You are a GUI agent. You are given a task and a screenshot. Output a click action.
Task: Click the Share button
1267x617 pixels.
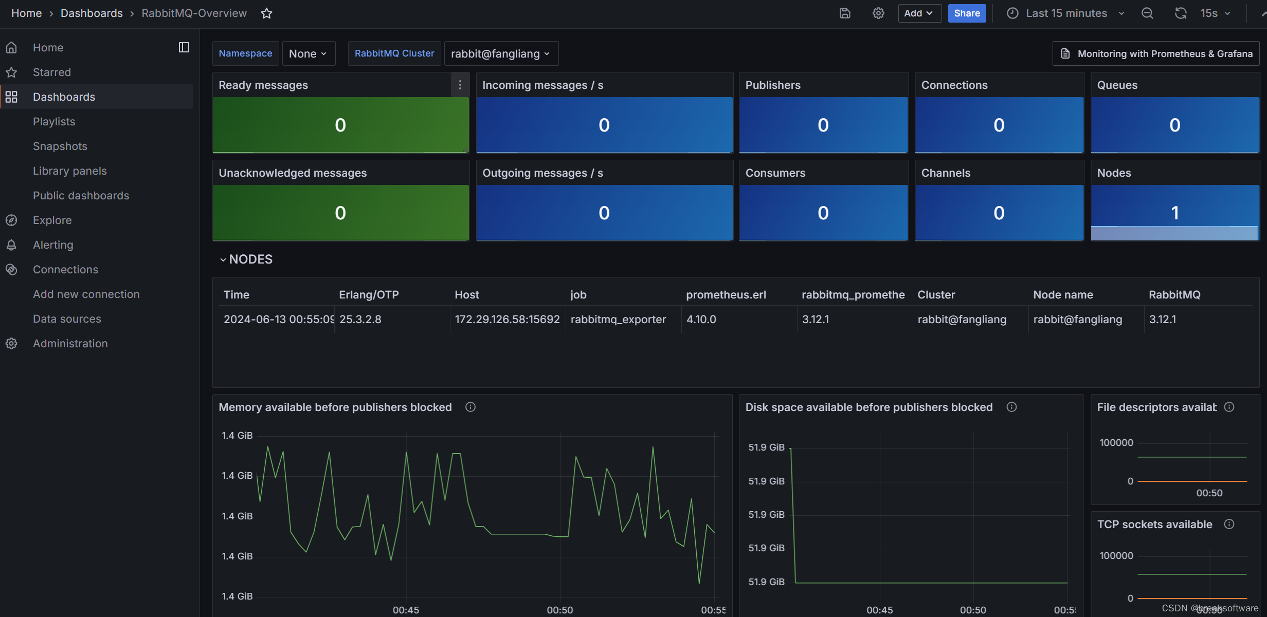967,13
